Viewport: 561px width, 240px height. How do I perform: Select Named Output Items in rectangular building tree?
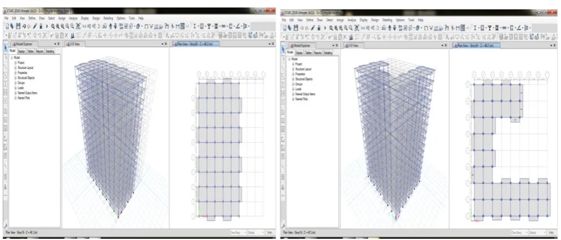click(x=27, y=93)
